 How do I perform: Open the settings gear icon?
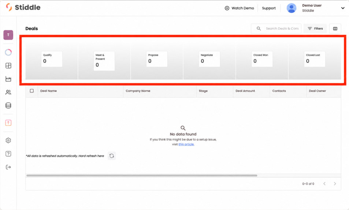click(x=8, y=140)
